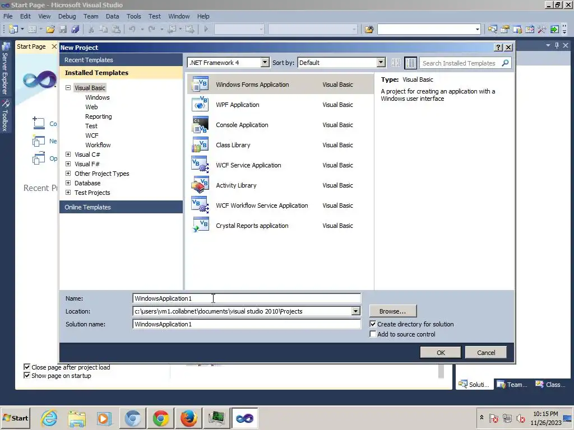Toggle Create directory for solution checkbox
The width and height of the screenshot is (574, 430).
coord(373,324)
